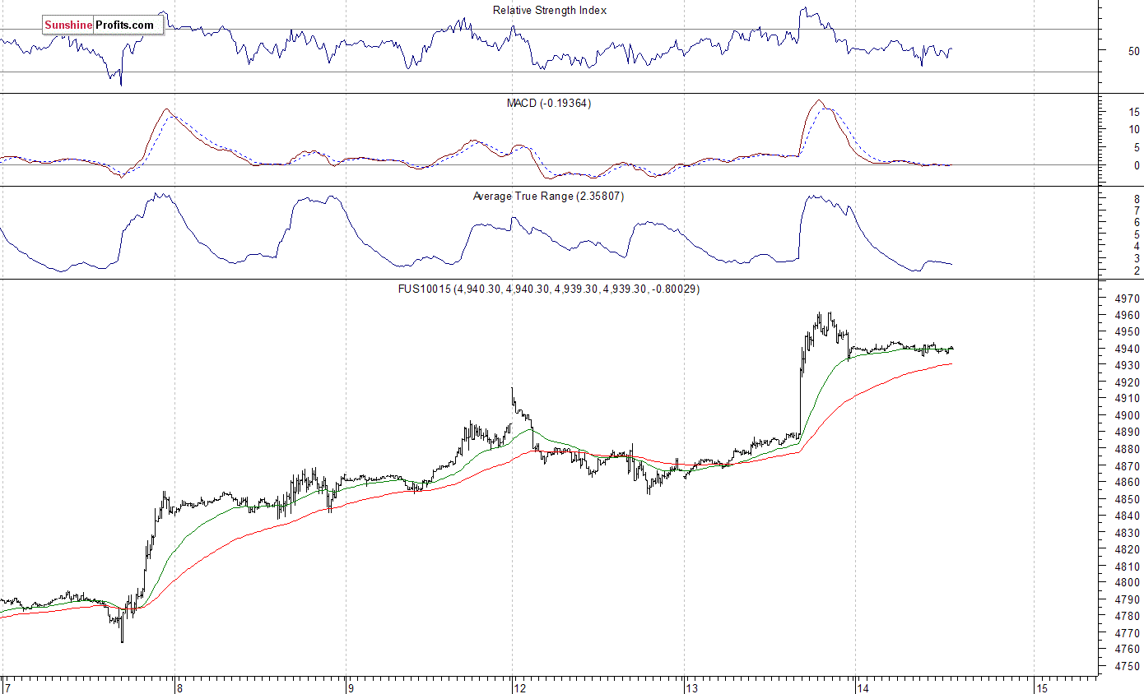Viewport: 1144px width, 694px height.
Task: Click the 4860 price axis label
Action: (x=1128, y=483)
